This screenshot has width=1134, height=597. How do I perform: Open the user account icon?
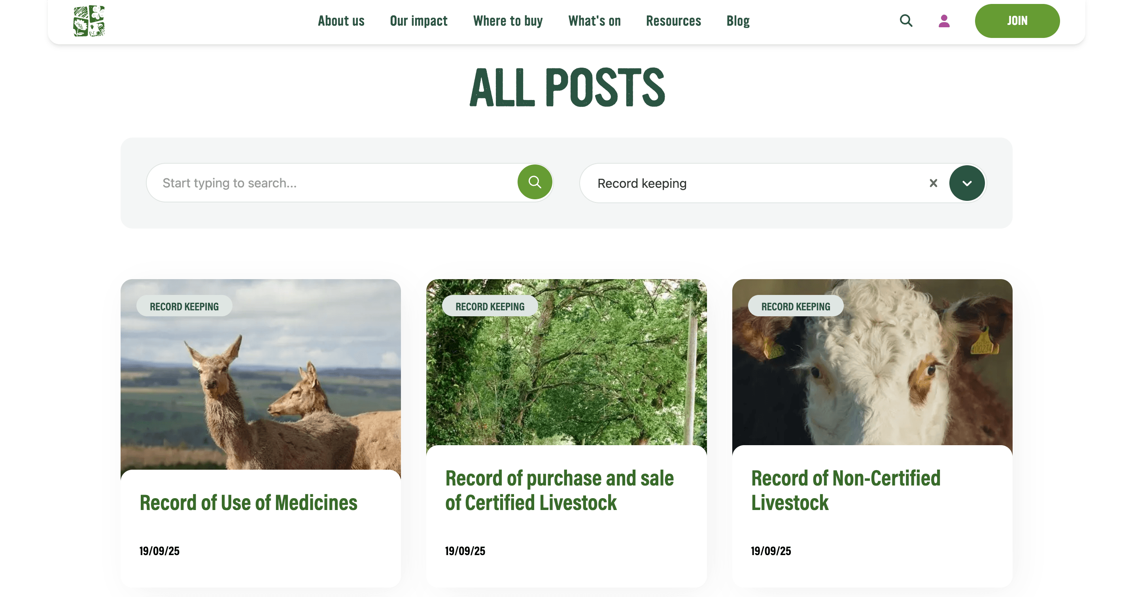[944, 21]
